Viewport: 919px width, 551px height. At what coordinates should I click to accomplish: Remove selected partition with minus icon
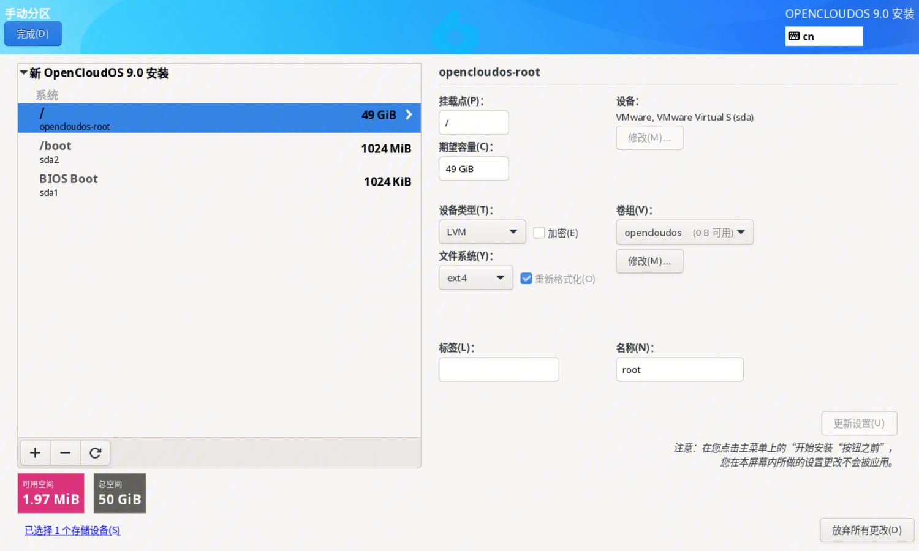[65, 453]
